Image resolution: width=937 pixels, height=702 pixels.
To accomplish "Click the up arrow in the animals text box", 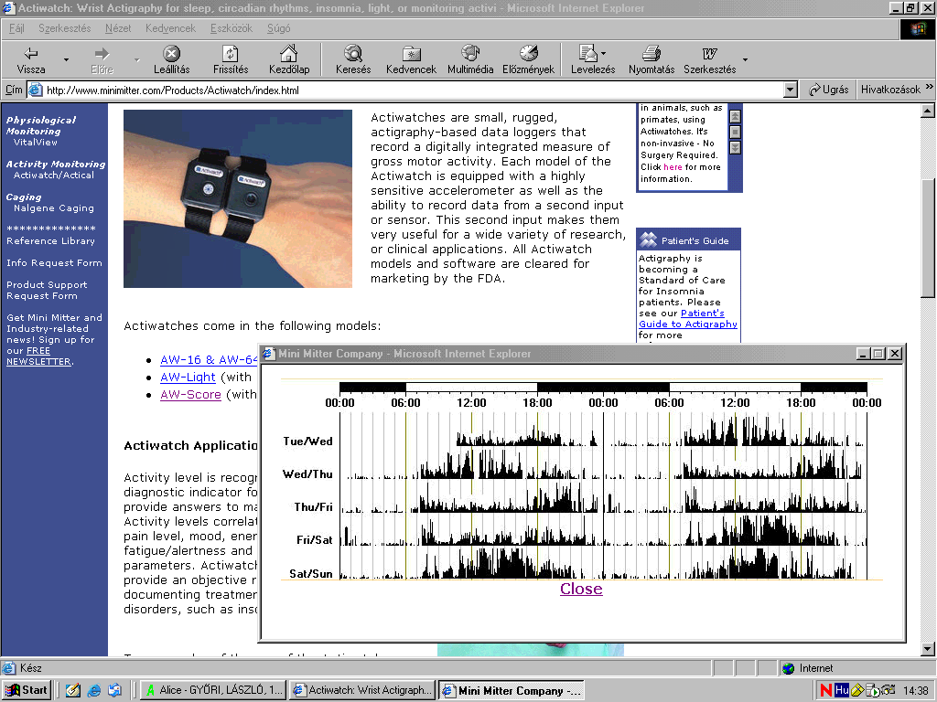I will coord(735,116).
